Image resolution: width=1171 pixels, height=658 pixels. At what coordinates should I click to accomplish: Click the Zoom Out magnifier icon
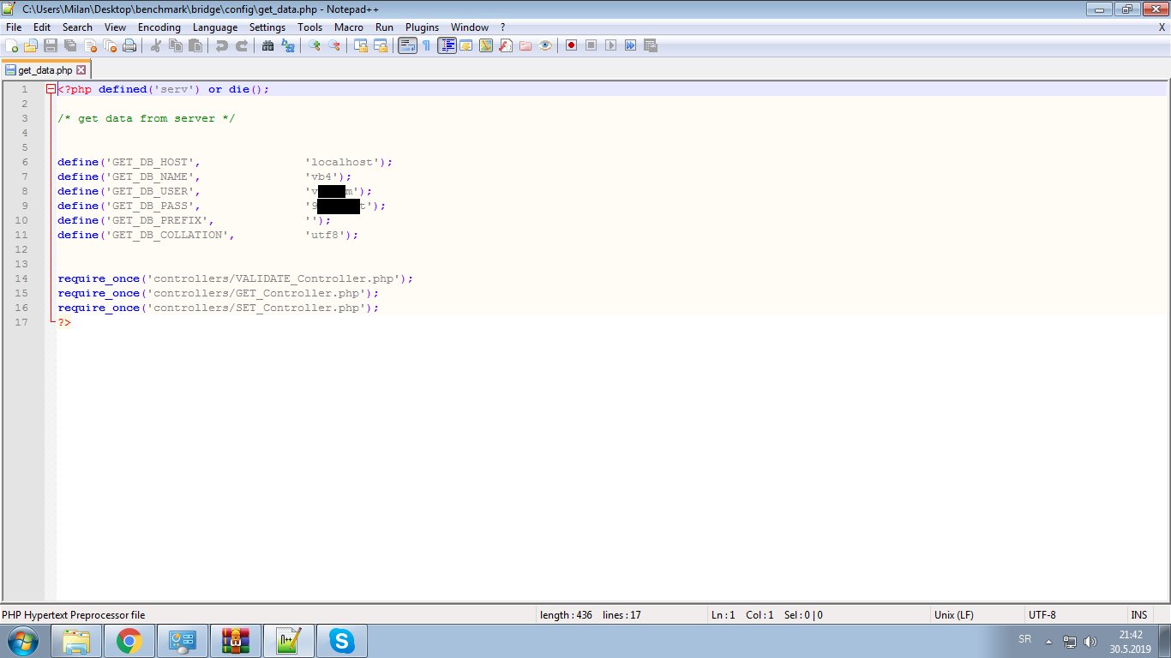[x=334, y=45]
